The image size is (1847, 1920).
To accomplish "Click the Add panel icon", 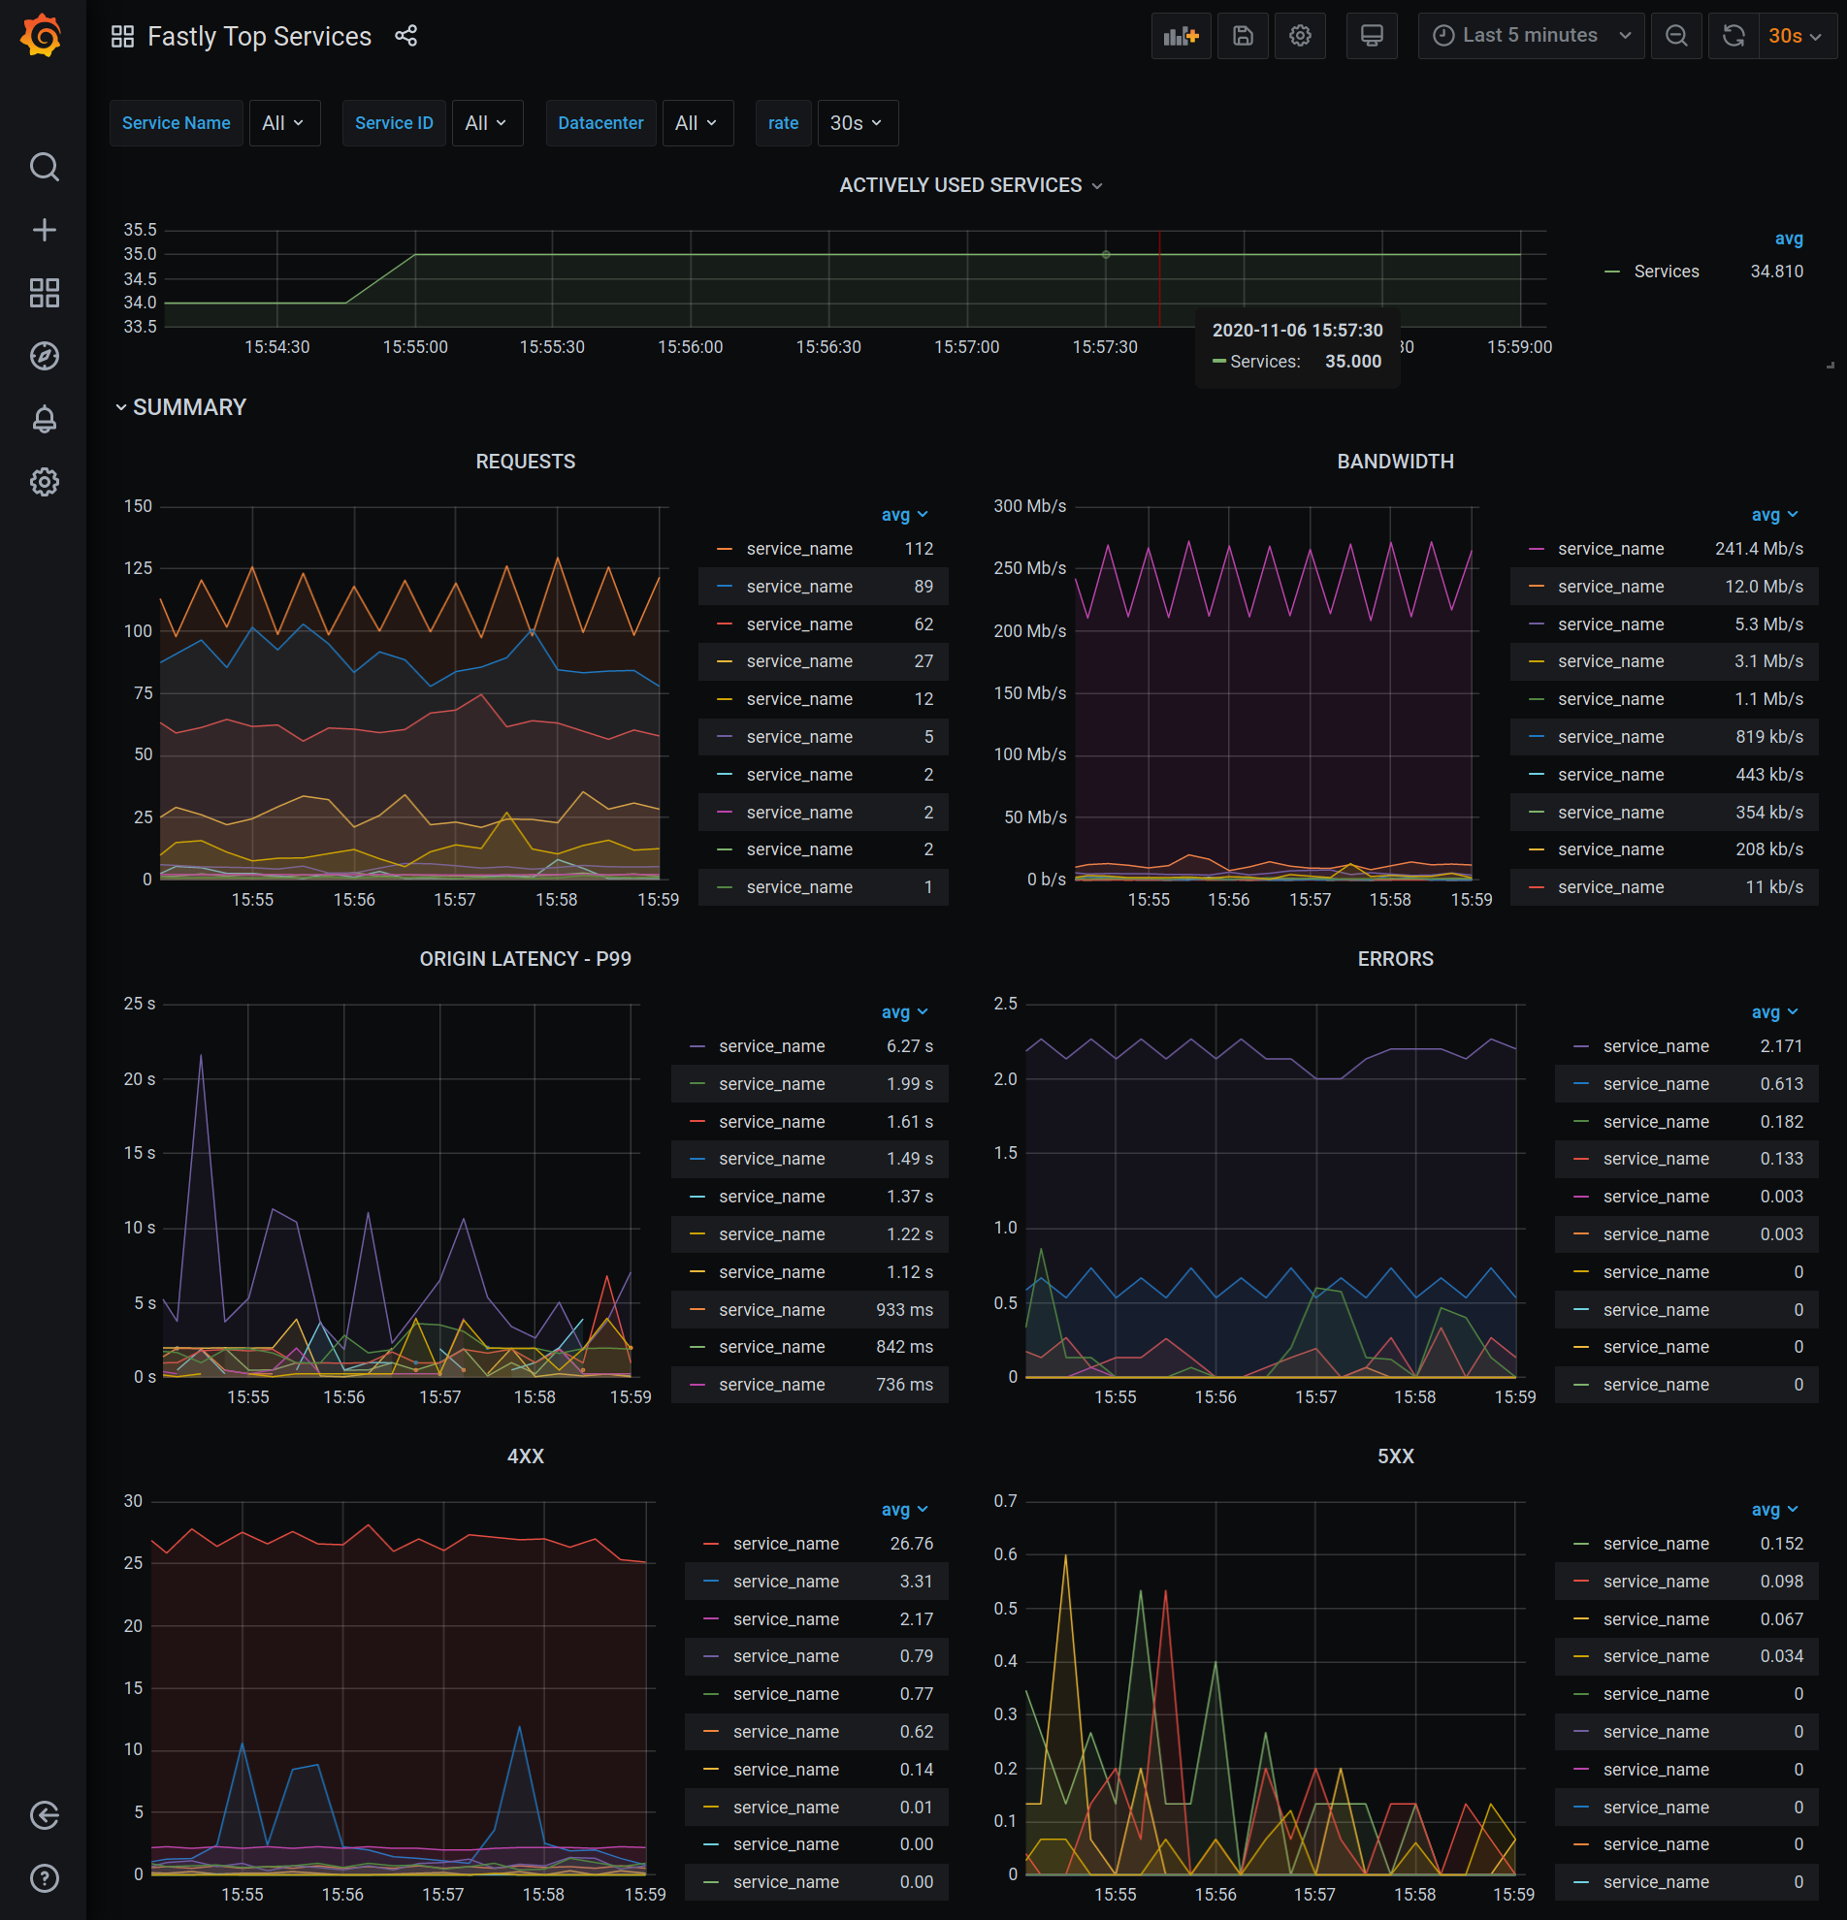I will [1181, 36].
